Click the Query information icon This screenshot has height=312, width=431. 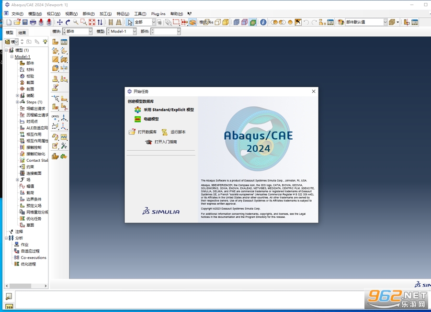[x=263, y=22]
